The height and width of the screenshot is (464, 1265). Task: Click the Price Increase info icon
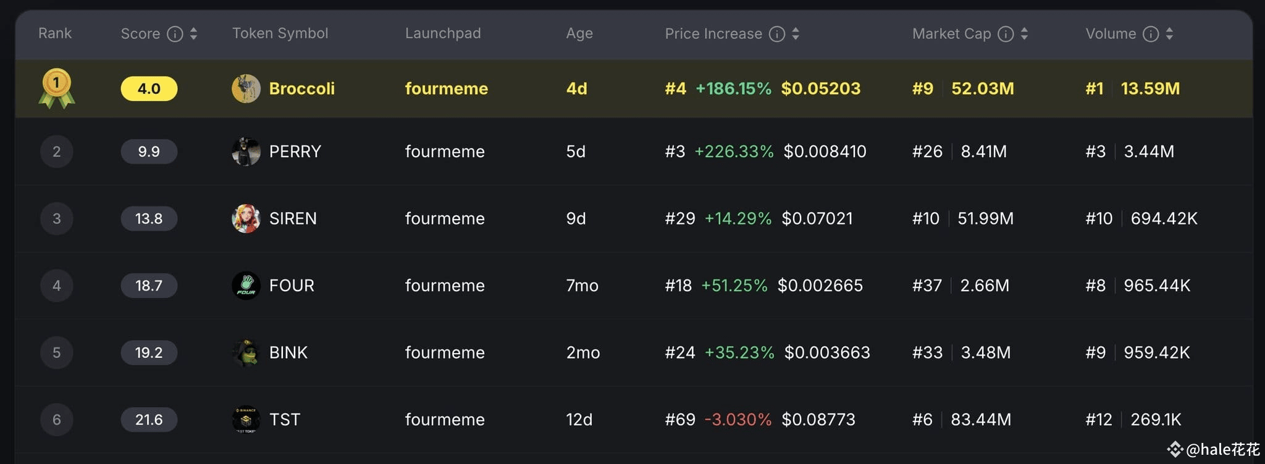click(777, 34)
